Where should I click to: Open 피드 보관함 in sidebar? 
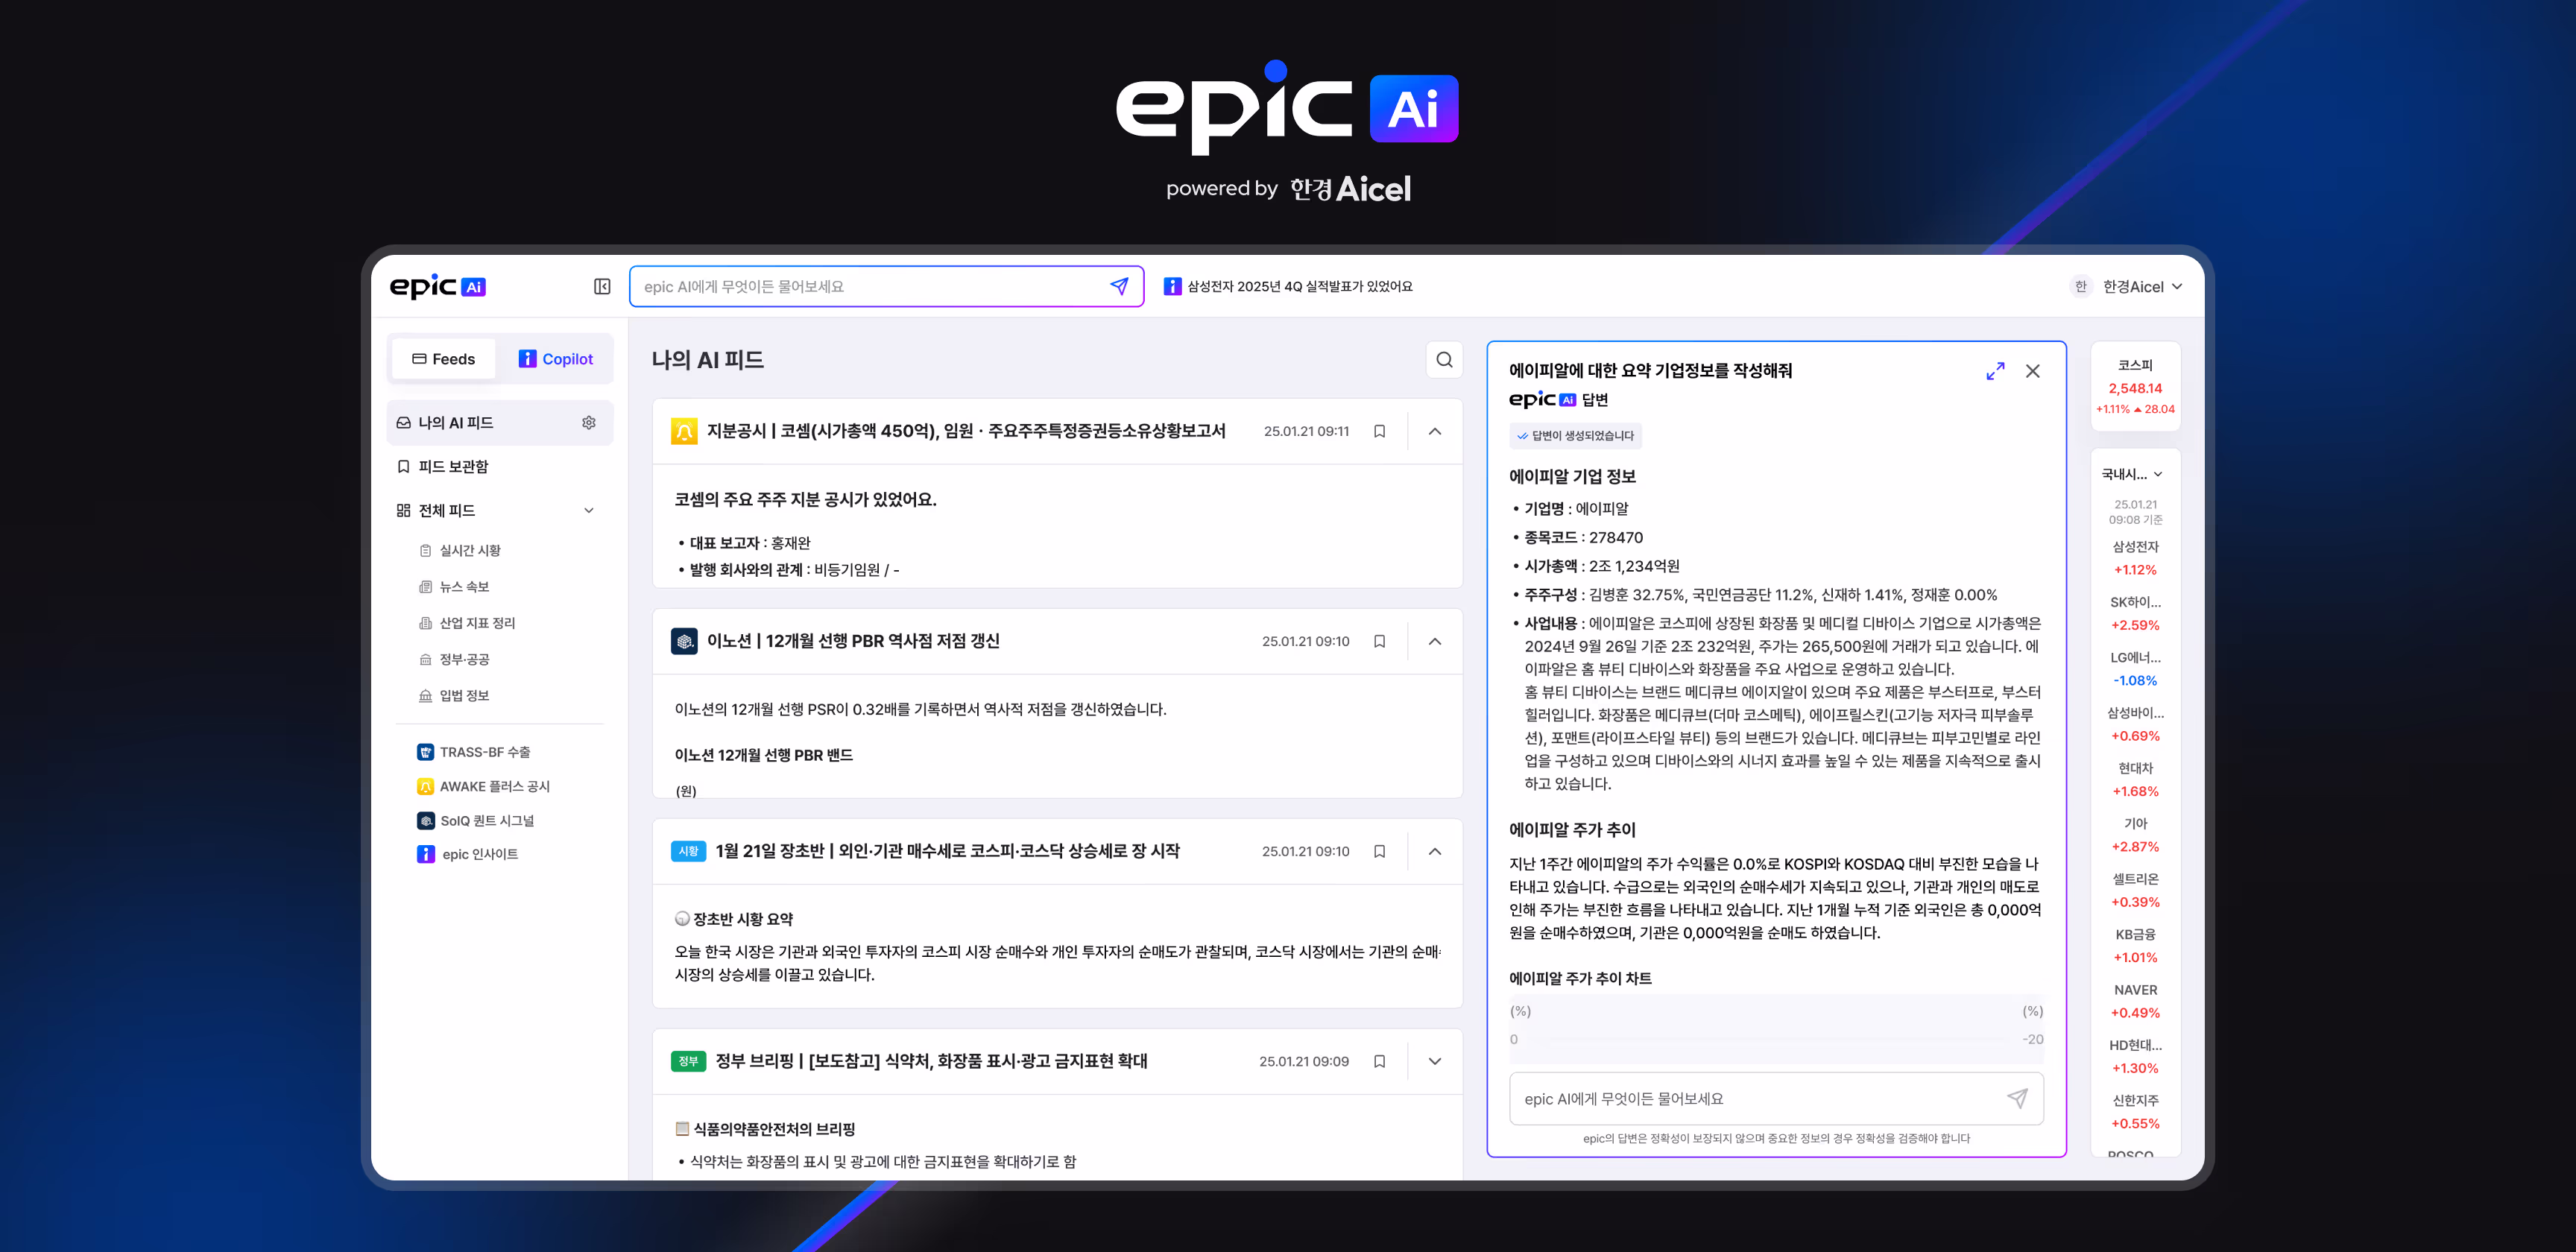coord(453,467)
